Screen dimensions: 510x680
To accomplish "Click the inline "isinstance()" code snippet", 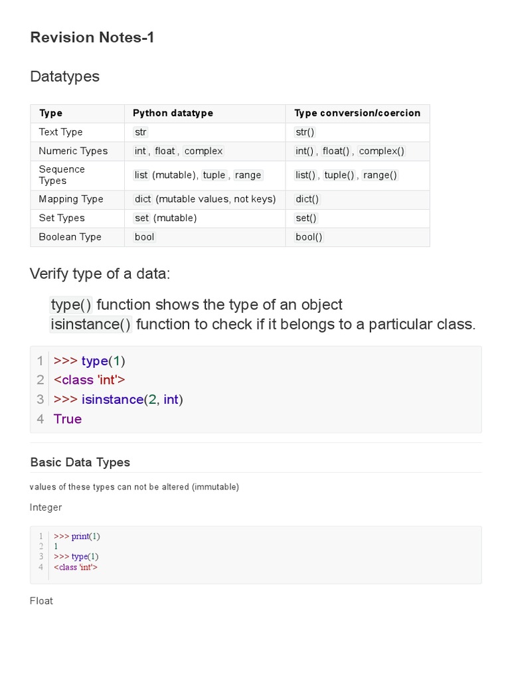I will coord(91,325).
